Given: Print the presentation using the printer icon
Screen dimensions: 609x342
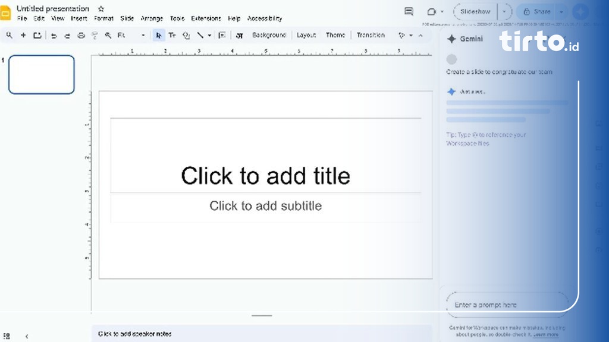Looking at the screenshot, I should tap(81, 36).
